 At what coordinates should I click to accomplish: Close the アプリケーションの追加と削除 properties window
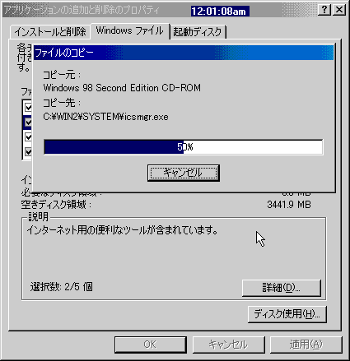click(x=339, y=10)
